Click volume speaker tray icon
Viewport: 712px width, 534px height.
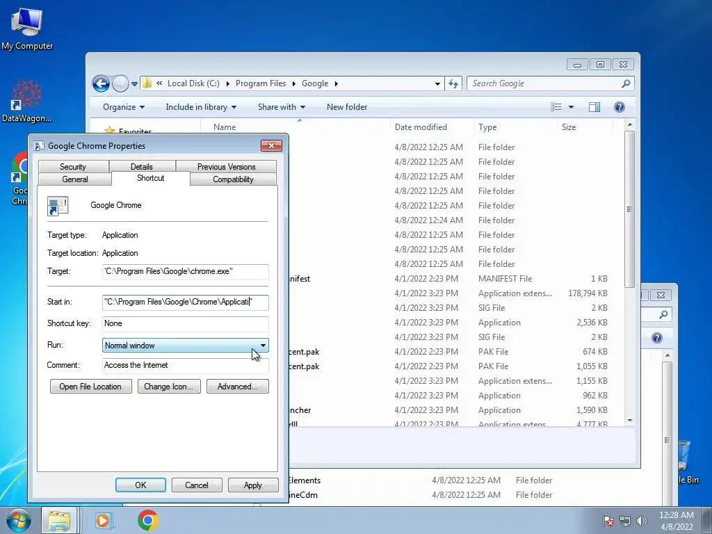coord(642,521)
